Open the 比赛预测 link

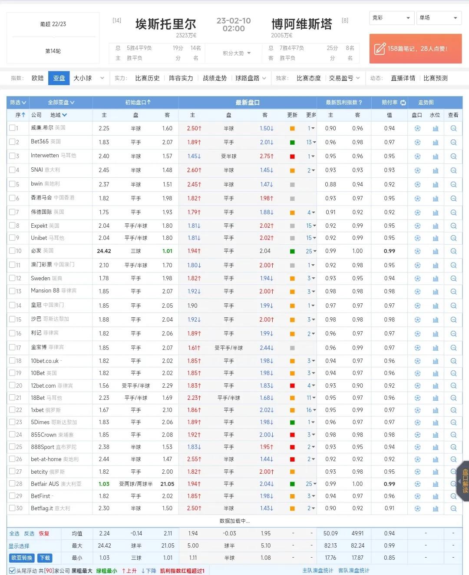click(435, 78)
